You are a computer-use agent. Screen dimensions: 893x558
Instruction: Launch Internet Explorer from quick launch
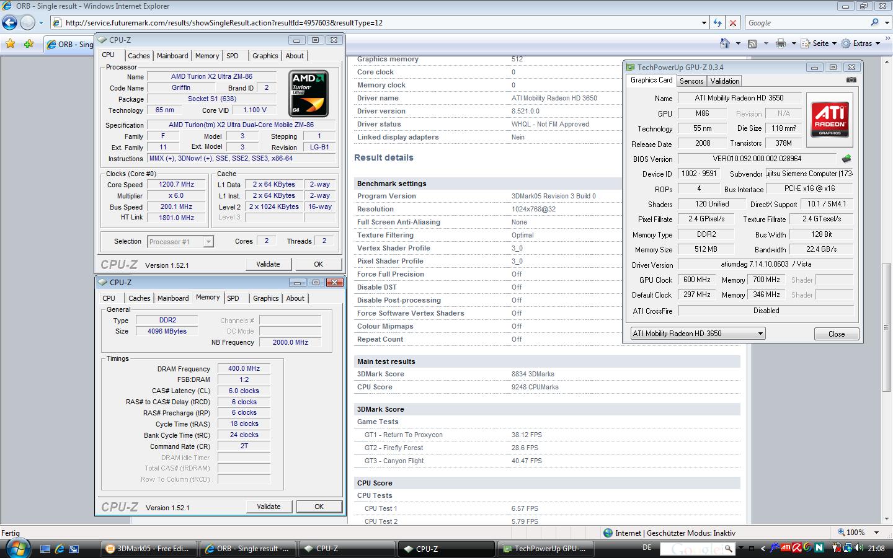point(60,549)
